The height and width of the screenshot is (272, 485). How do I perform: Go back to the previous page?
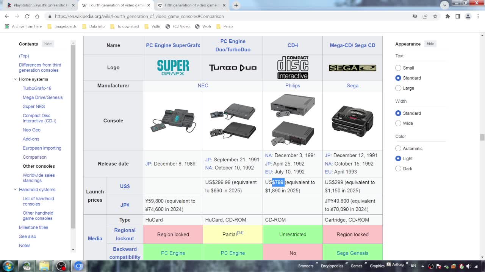(7, 16)
